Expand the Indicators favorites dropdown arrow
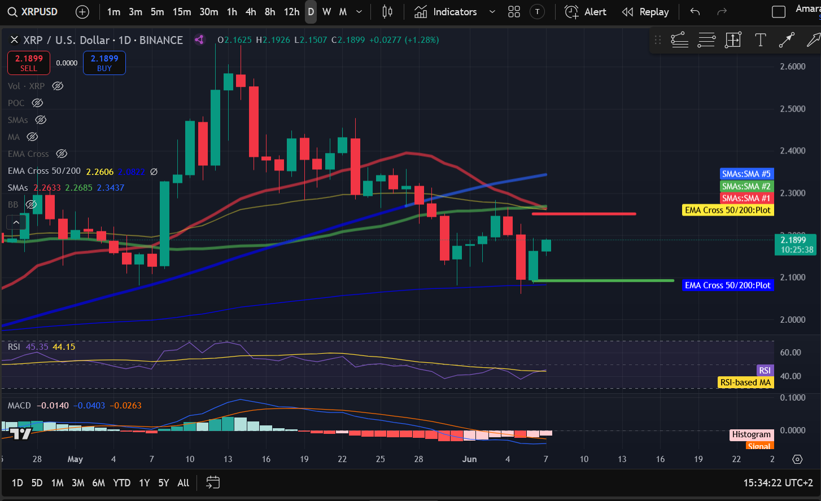This screenshot has width=821, height=501. pyautogui.click(x=492, y=12)
